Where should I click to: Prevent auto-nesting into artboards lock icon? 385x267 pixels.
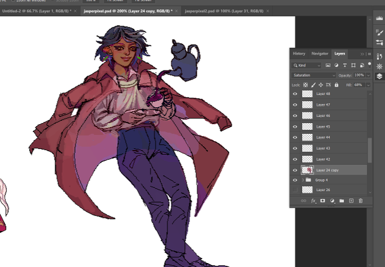pos(328,85)
